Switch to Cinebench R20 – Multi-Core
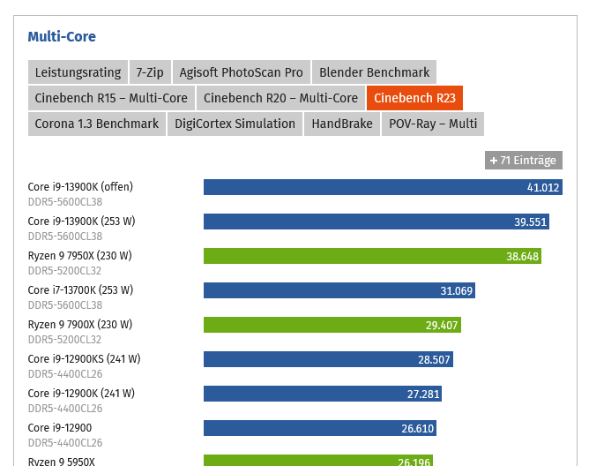Viewport: 589px width, 466px height. (x=280, y=98)
